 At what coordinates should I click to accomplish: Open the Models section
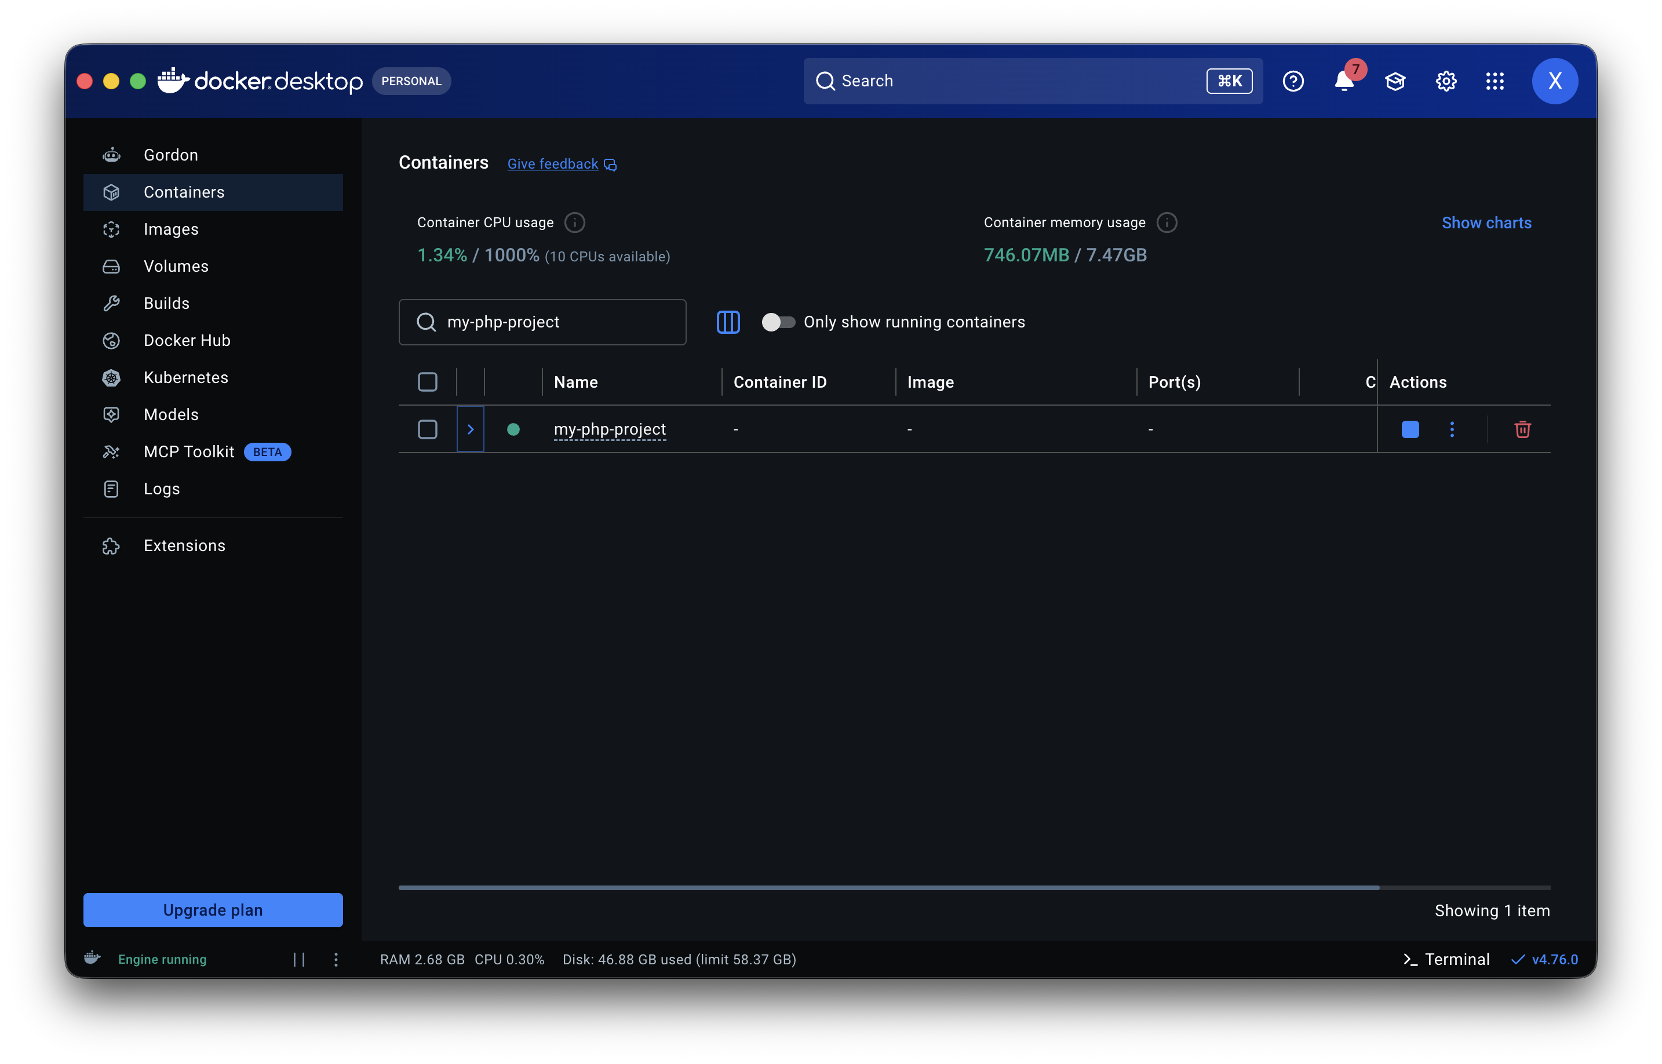point(213,414)
